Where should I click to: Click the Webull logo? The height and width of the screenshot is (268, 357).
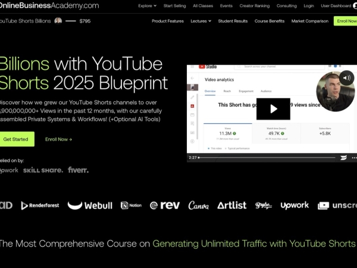pyautogui.click(x=90, y=205)
